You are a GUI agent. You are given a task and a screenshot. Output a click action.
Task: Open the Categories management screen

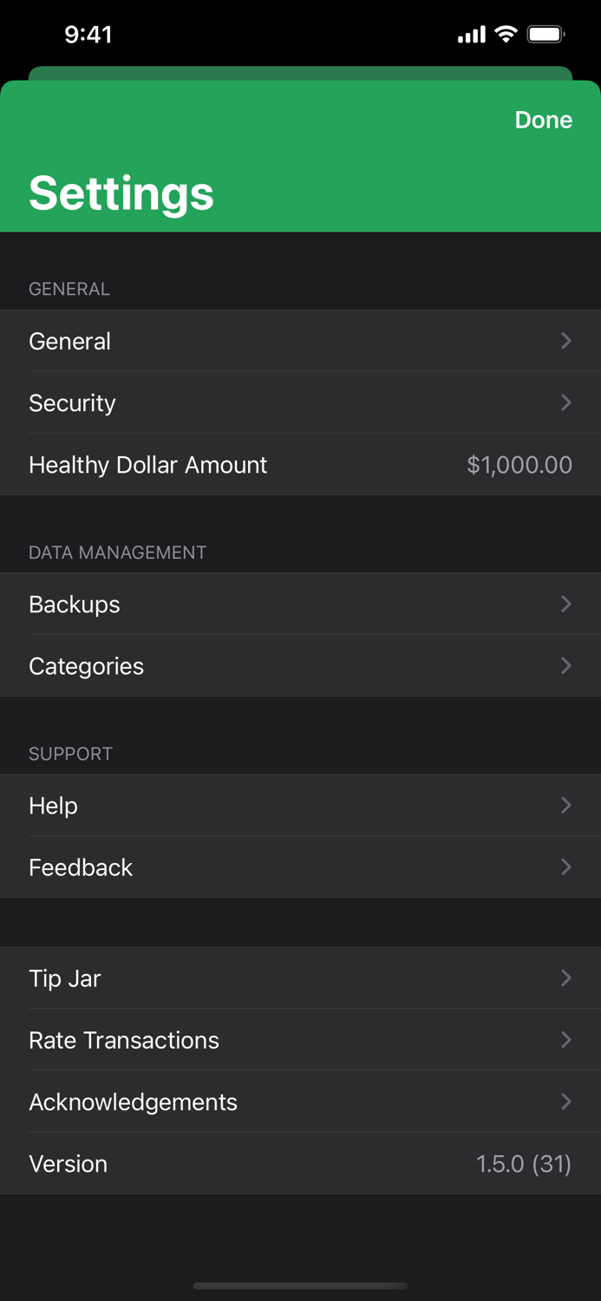tap(86, 666)
